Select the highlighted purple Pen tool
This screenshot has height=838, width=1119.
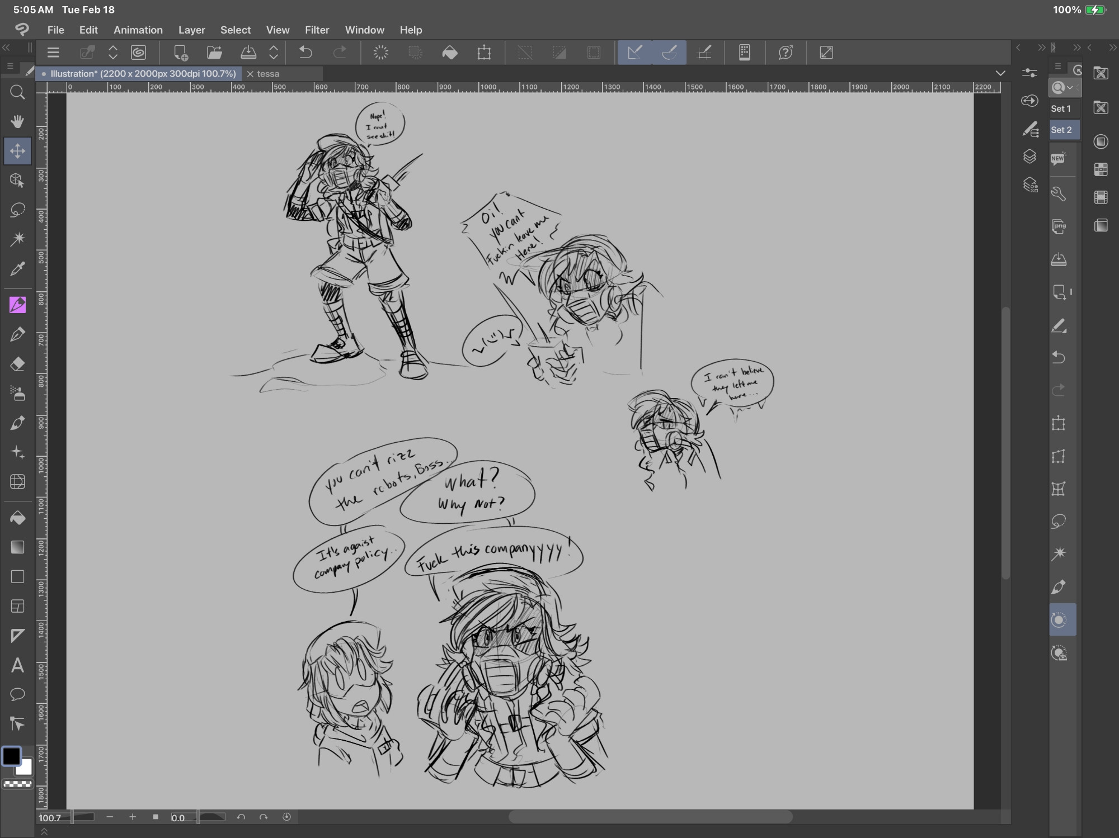click(17, 305)
